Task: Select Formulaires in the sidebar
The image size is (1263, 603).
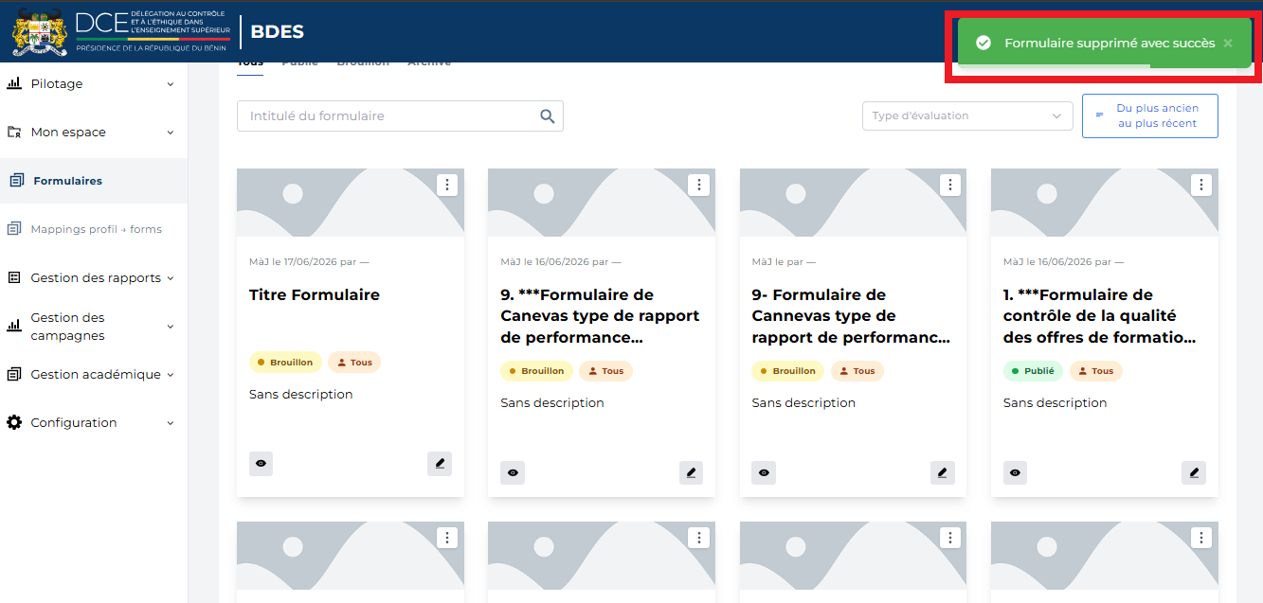Action: pos(94,181)
